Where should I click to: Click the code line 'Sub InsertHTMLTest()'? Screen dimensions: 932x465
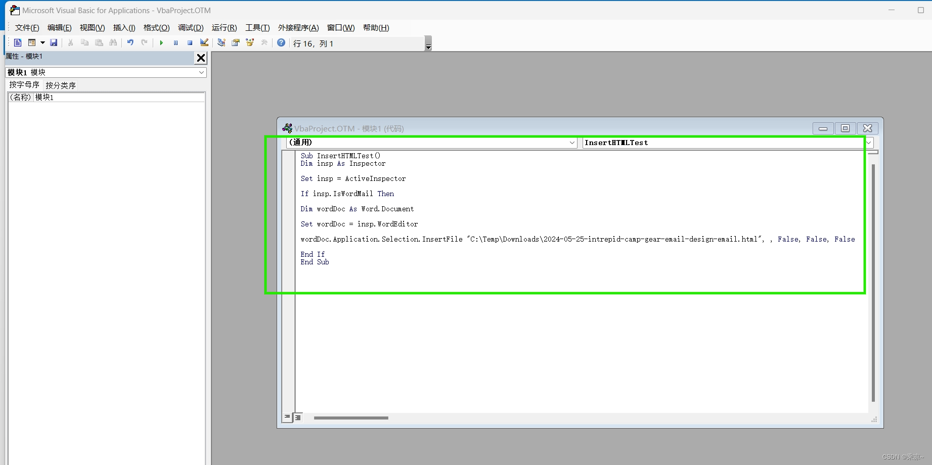[340, 156]
